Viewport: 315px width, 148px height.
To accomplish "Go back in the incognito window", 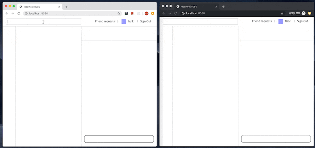I will click(x=163, y=13).
